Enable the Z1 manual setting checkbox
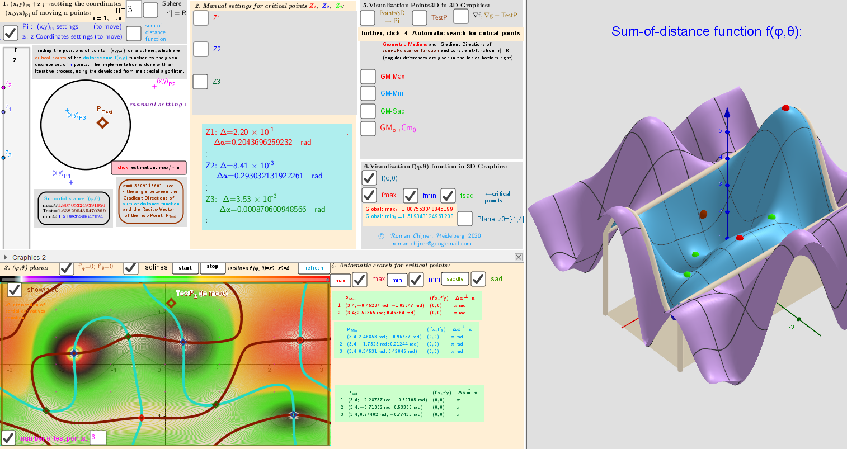Image resolution: width=847 pixels, height=449 pixels. [x=201, y=18]
